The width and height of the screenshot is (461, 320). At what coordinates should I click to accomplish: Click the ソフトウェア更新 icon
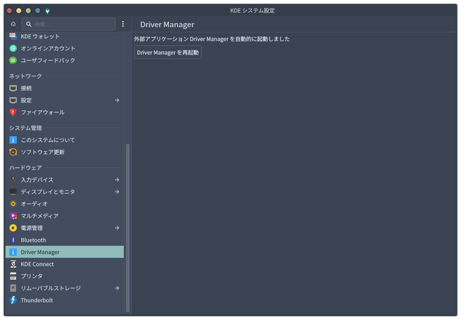pos(13,152)
